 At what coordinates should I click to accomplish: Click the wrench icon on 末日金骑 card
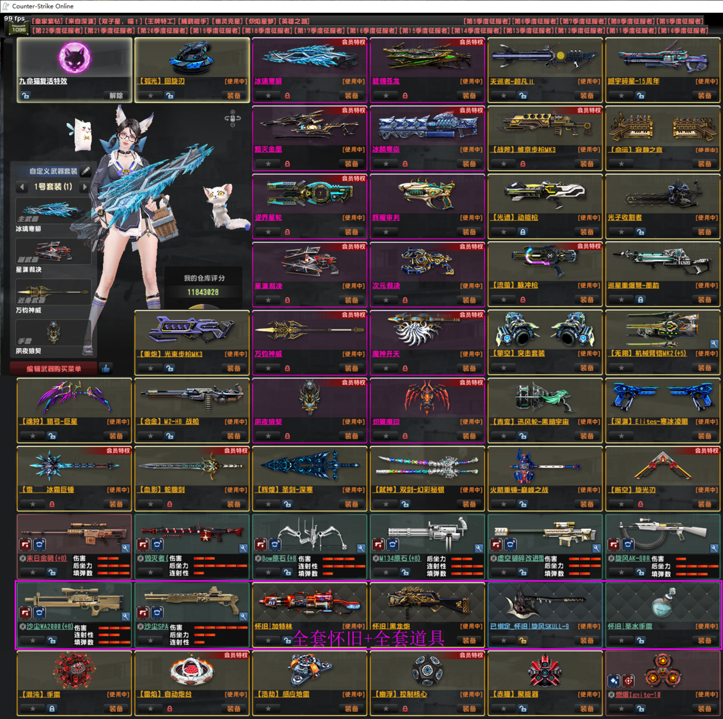125,548
